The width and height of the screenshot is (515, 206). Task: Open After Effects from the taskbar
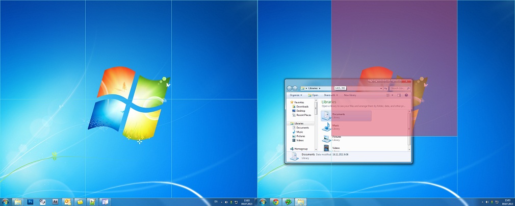point(55,202)
